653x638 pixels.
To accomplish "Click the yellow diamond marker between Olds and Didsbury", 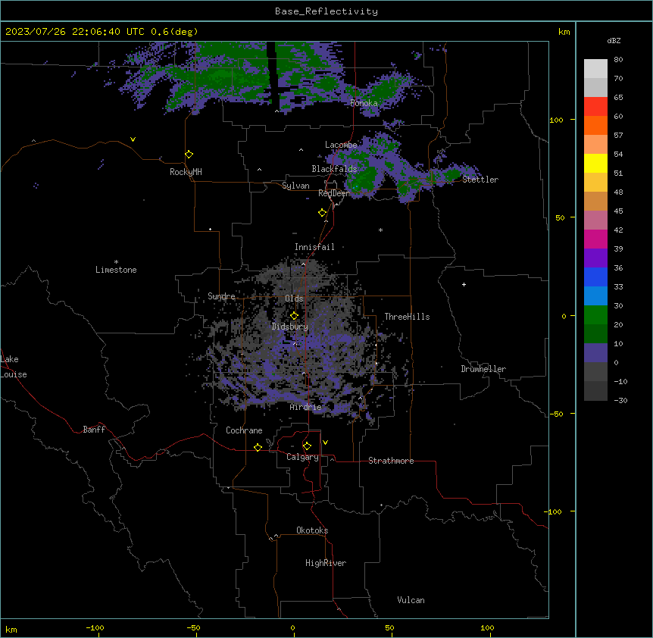I will [x=294, y=316].
